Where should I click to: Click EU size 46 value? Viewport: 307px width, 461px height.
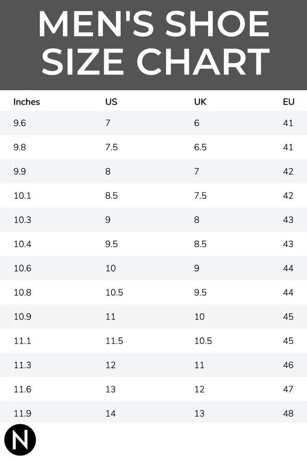[288, 365]
